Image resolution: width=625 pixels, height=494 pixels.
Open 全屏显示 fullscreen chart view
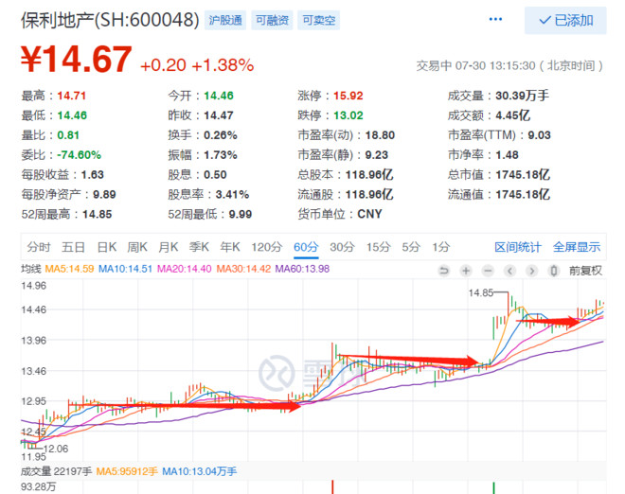pos(577,247)
